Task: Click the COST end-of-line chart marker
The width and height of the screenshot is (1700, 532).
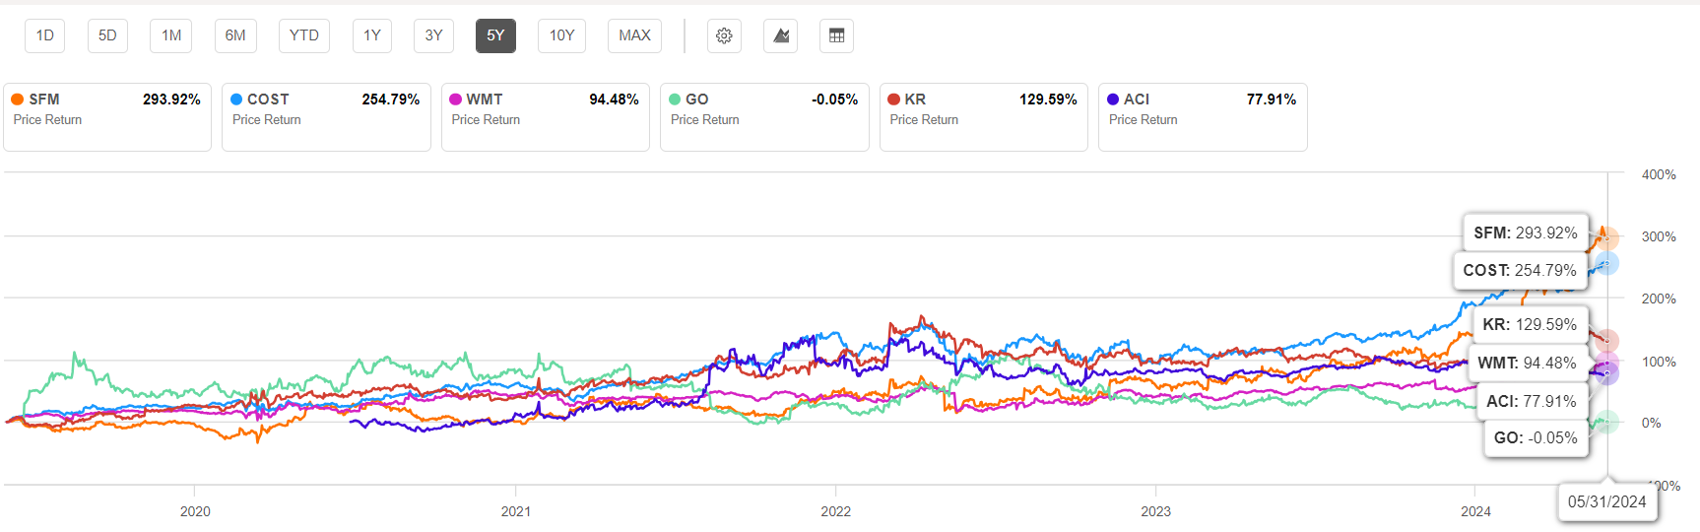Action: [x=1606, y=263]
